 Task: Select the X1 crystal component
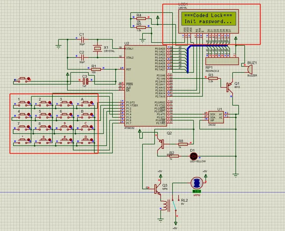pos(98,48)
